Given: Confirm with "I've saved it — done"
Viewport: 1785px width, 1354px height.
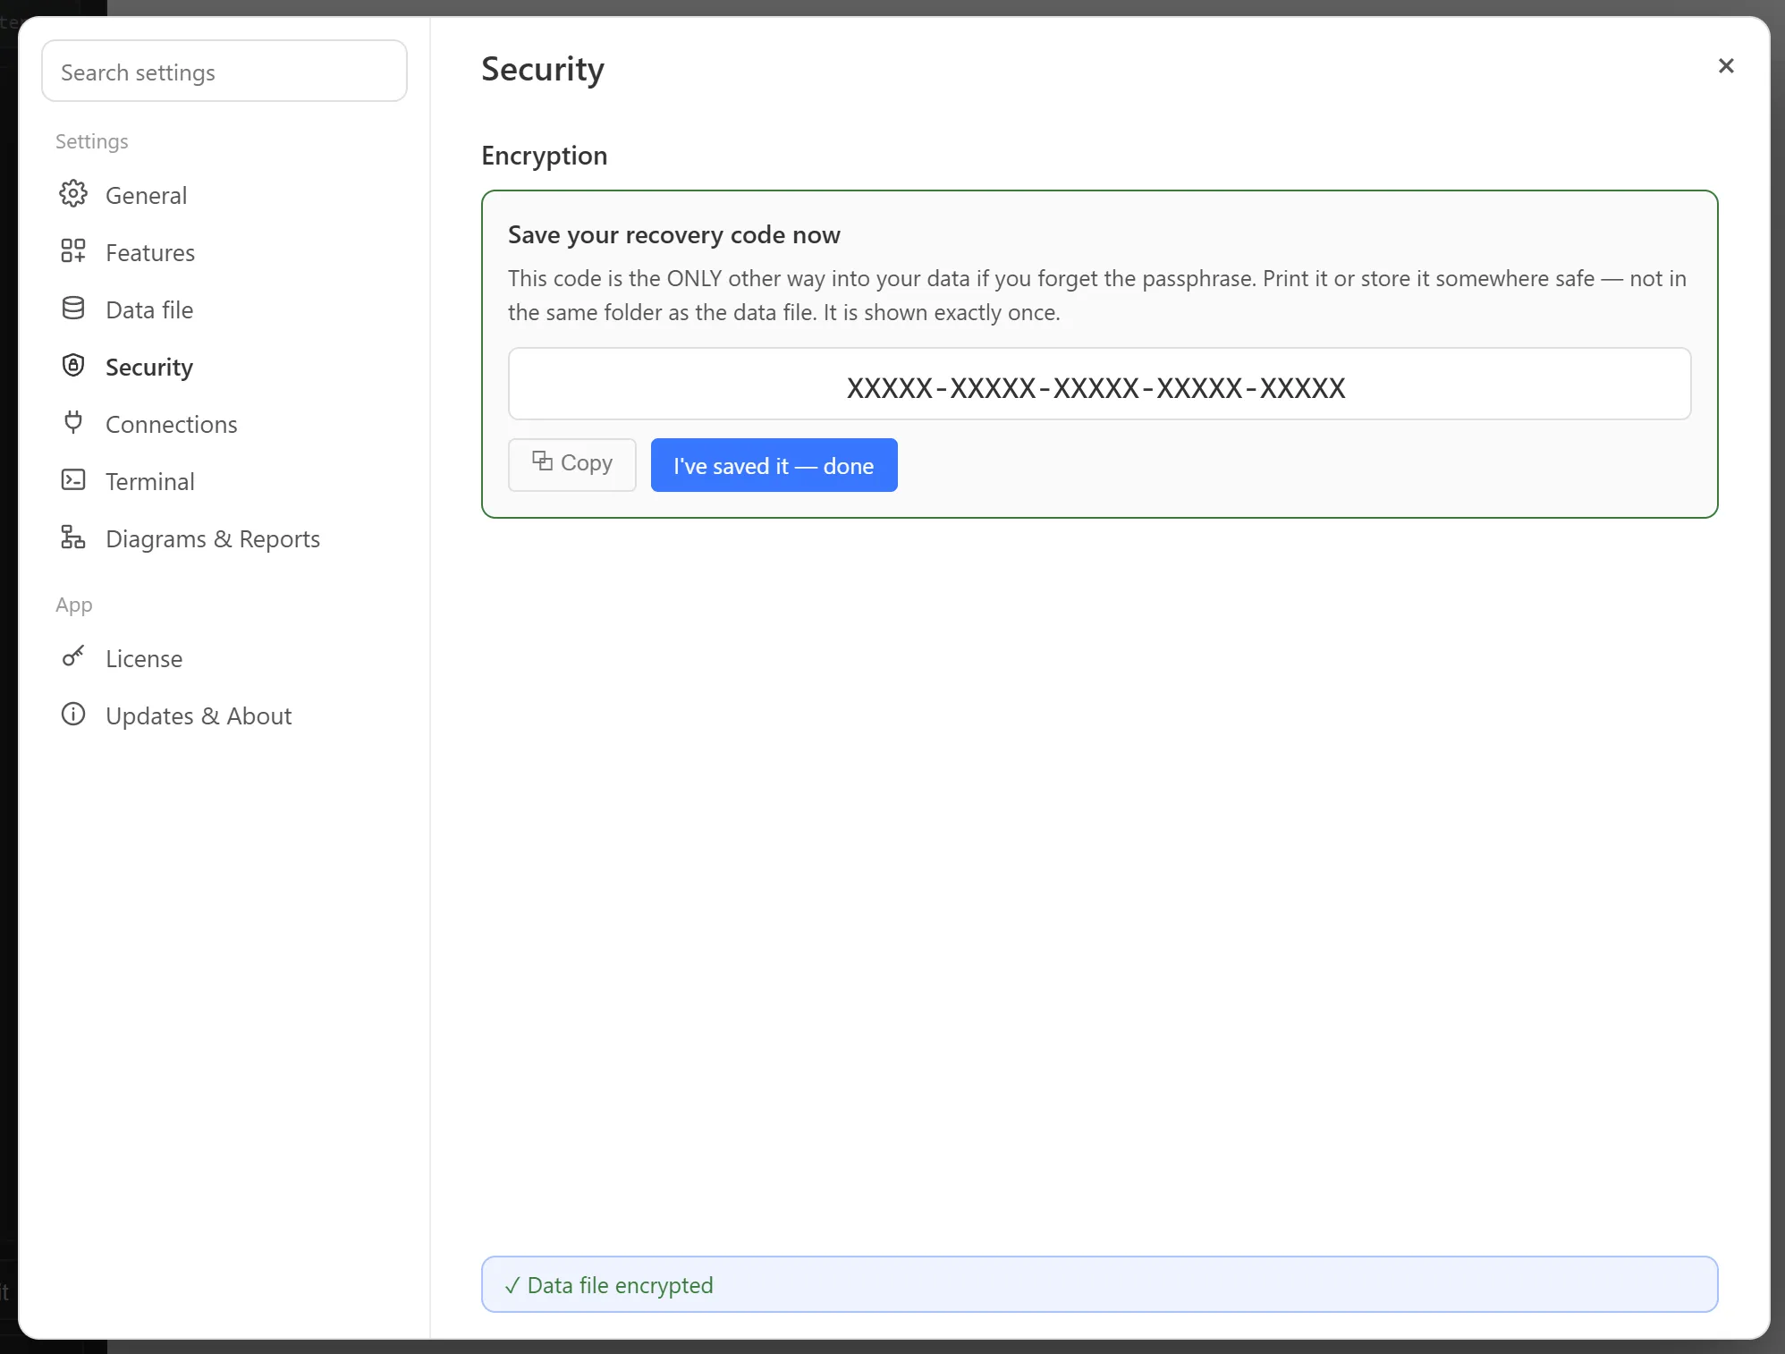Looking at the screenshot, I should (x=774, y=465).
